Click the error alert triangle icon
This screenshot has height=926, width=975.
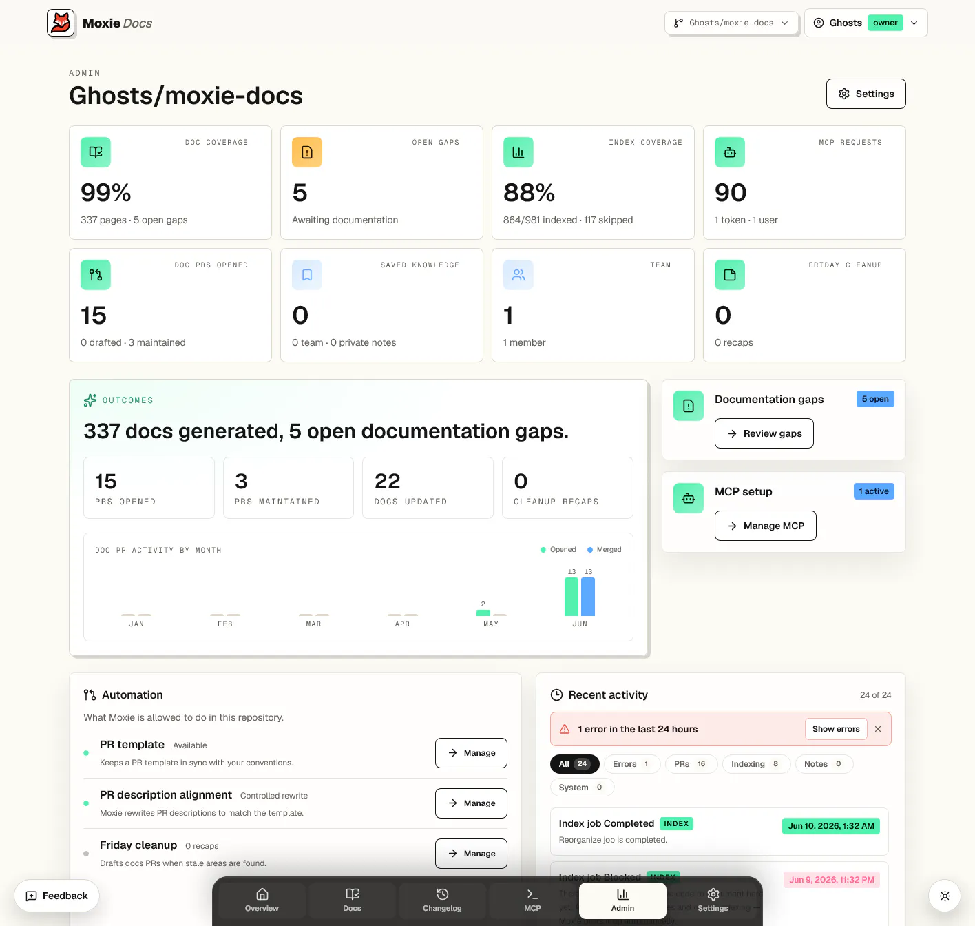tap(565, 729)
